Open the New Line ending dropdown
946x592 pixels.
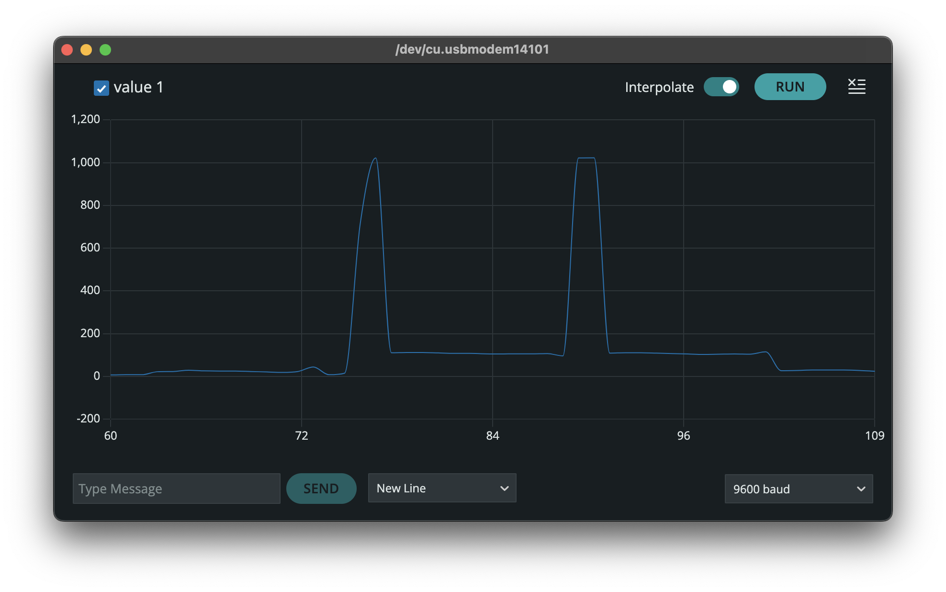coord(441,488)
